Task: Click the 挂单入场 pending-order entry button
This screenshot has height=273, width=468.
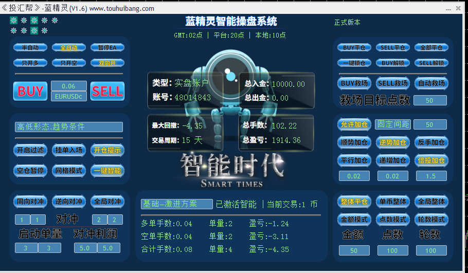Action: pyautogui.click(x=68, y=150)
